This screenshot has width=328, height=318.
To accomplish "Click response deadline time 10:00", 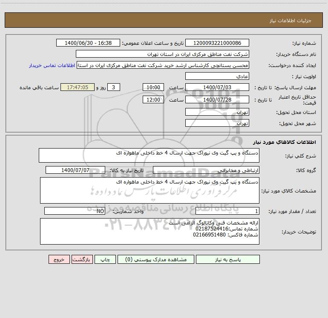I will pos(153,87).
